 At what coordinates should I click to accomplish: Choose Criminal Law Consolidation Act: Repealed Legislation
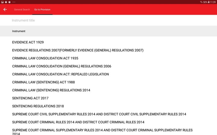tap(60, 74)
